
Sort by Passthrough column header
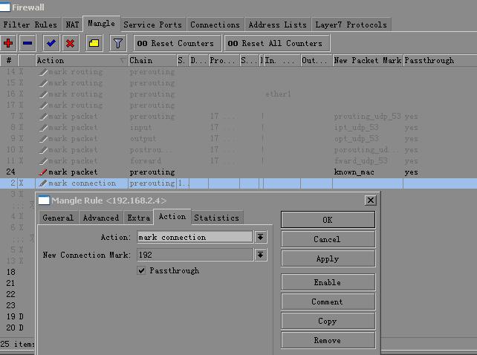pyautogui.click(x=440, y=61)
